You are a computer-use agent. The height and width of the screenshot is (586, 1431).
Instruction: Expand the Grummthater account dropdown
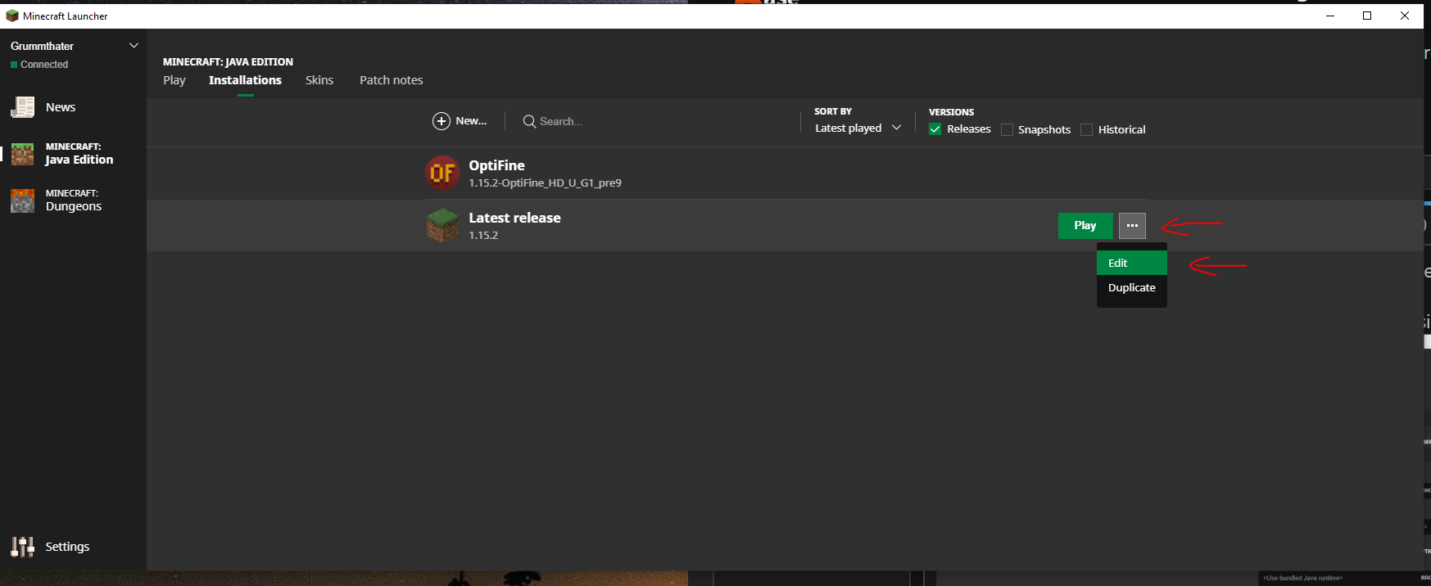[134, 46]
